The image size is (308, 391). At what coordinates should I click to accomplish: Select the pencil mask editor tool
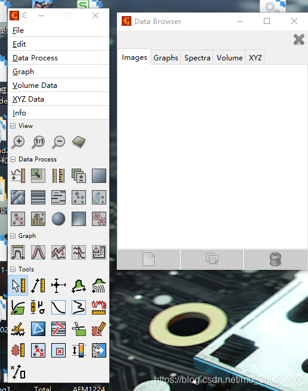99,329
